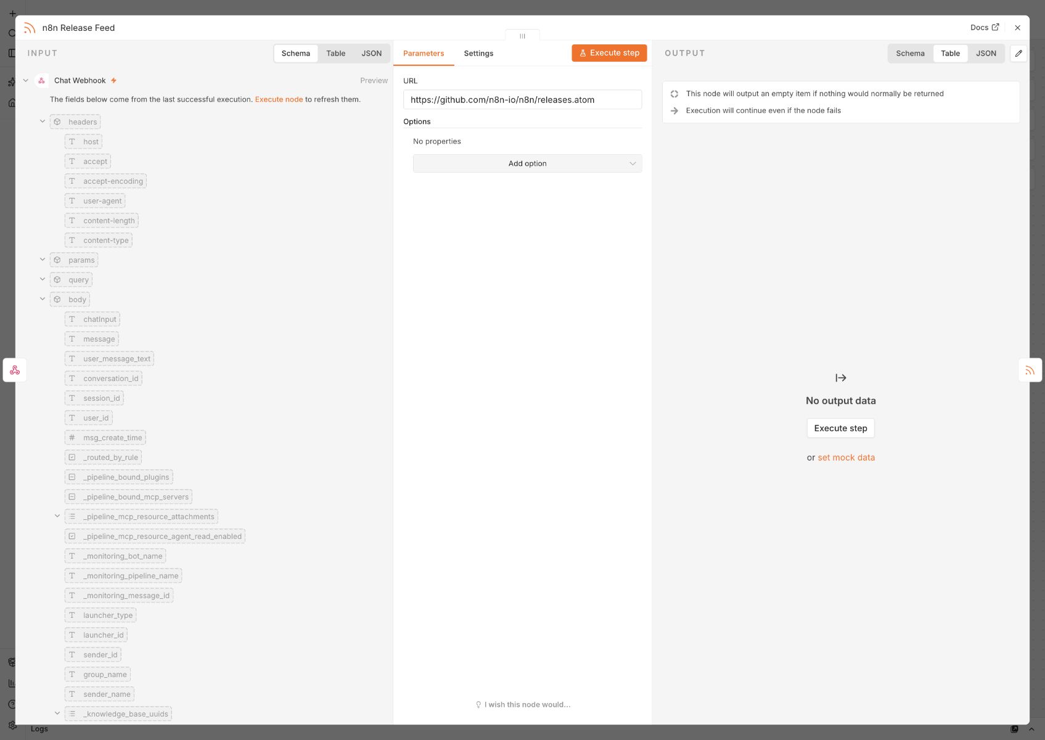
Task: Expand the query tree group
Action: click(x=43, y=279)
